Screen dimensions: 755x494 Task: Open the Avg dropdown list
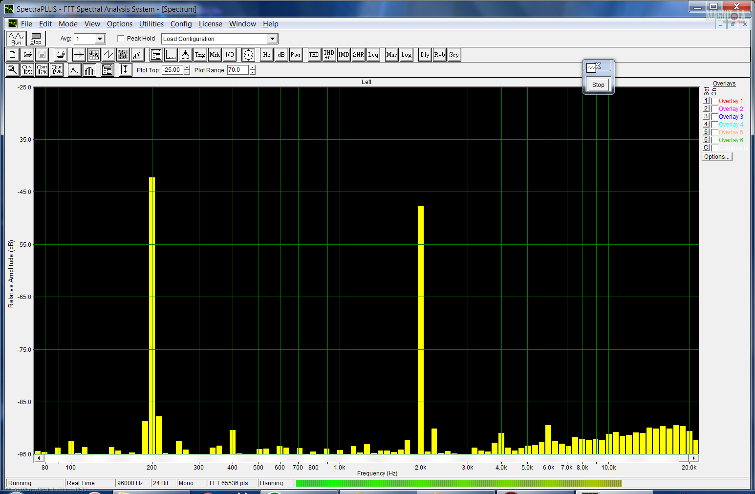(x=100, y=39)
